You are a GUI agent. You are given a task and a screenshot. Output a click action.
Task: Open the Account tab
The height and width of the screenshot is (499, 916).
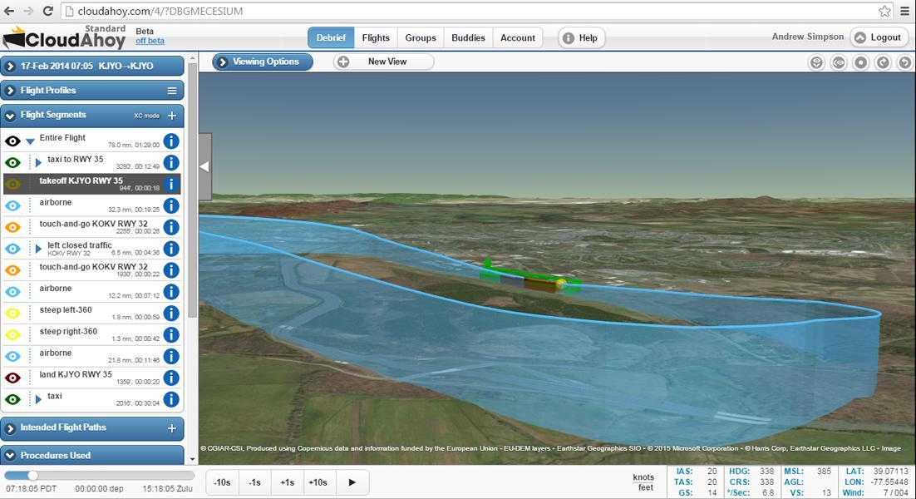pos(518,38)
